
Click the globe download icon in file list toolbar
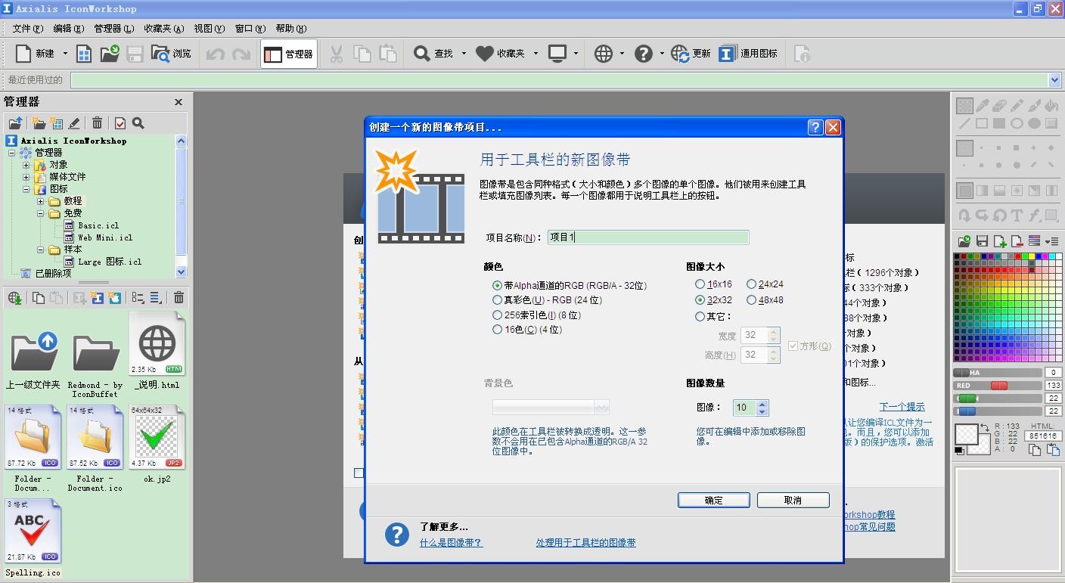click(15, 298)
